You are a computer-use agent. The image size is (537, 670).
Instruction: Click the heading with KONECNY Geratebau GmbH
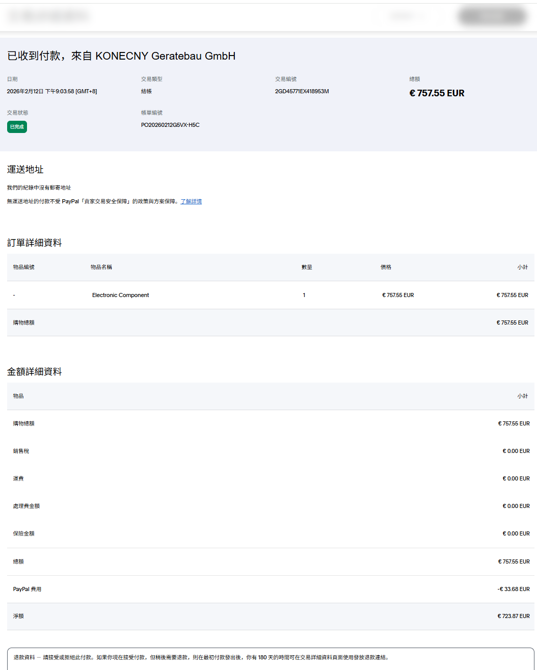click(x=121, y=56)
